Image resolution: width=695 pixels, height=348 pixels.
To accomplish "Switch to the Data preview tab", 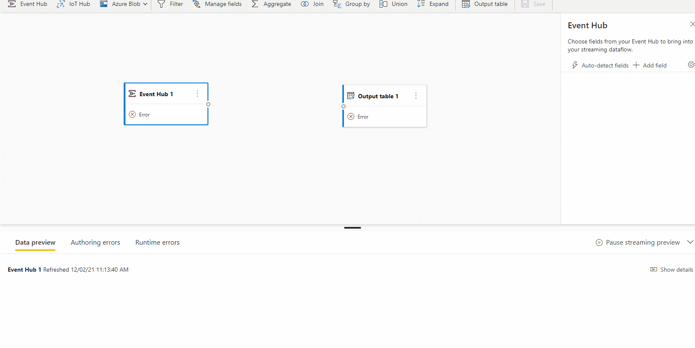I will pyautogui.click(x=36, y=243).
